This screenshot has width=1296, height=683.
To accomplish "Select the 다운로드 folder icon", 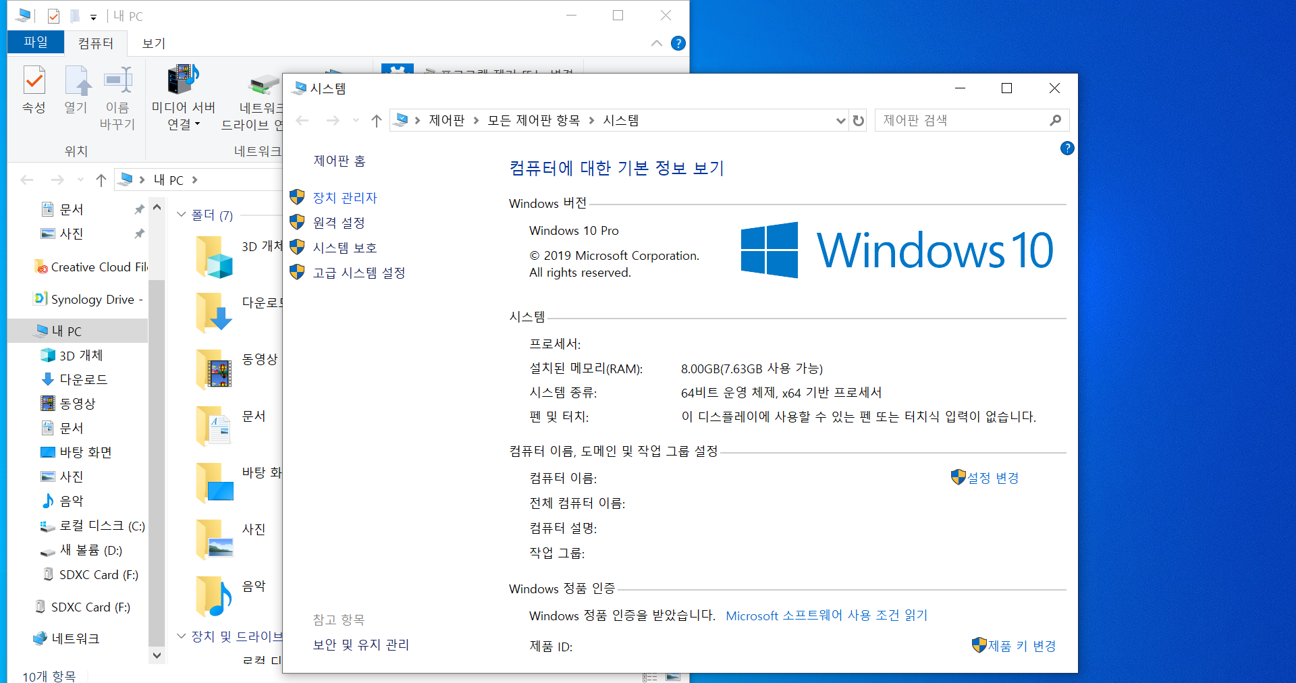I will click(x=215, y=313).
